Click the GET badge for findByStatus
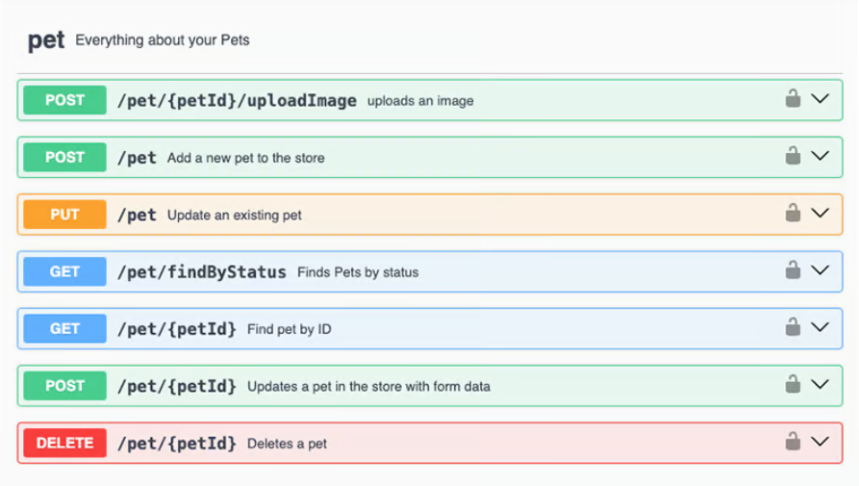The width and height of the screenshot is (859, 486). pos(64,271)
